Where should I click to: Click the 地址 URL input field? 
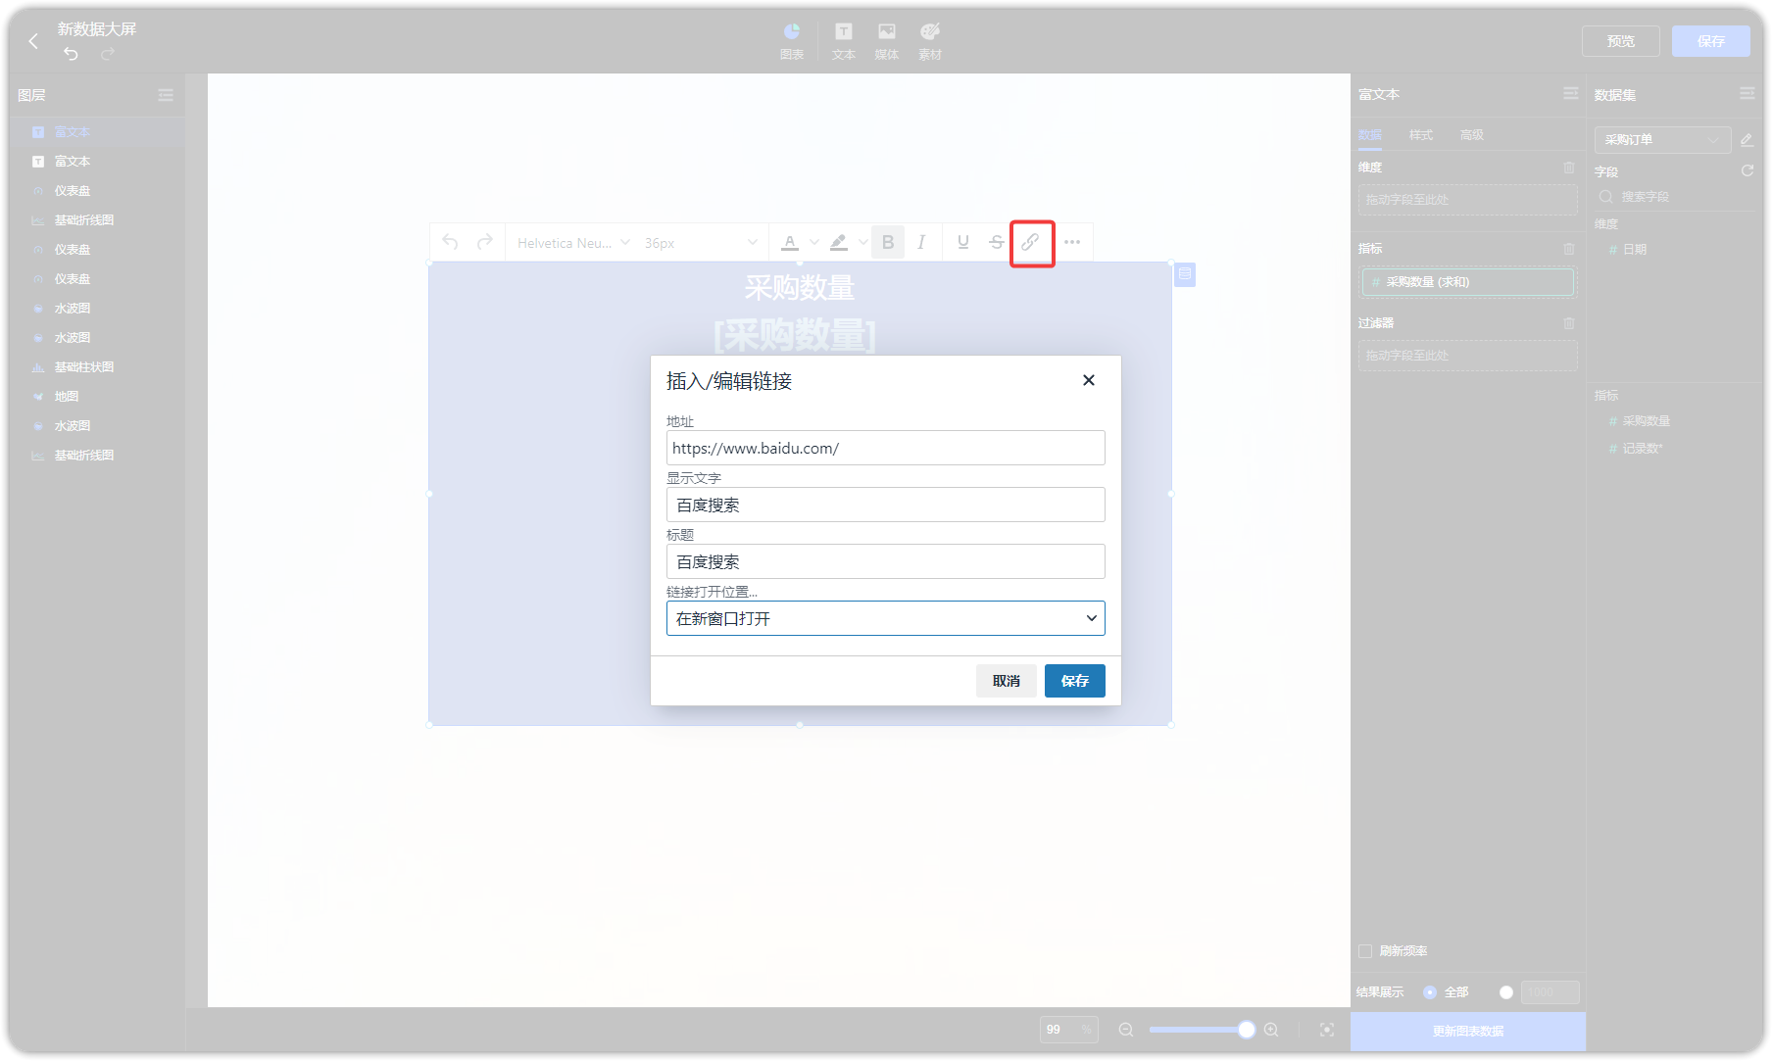pos(884,448)
